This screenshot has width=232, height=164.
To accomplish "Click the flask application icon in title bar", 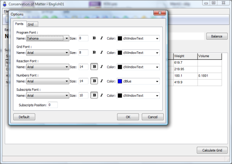I will click(5, 4).
